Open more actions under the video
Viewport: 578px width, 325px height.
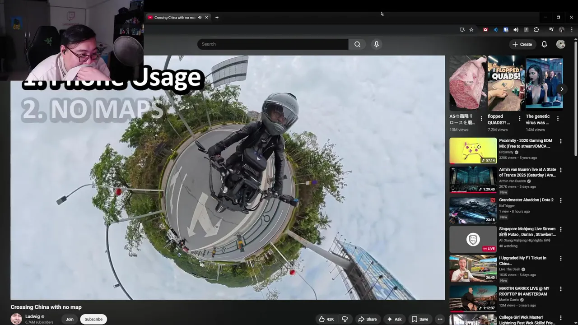click(x=440, y=319)
